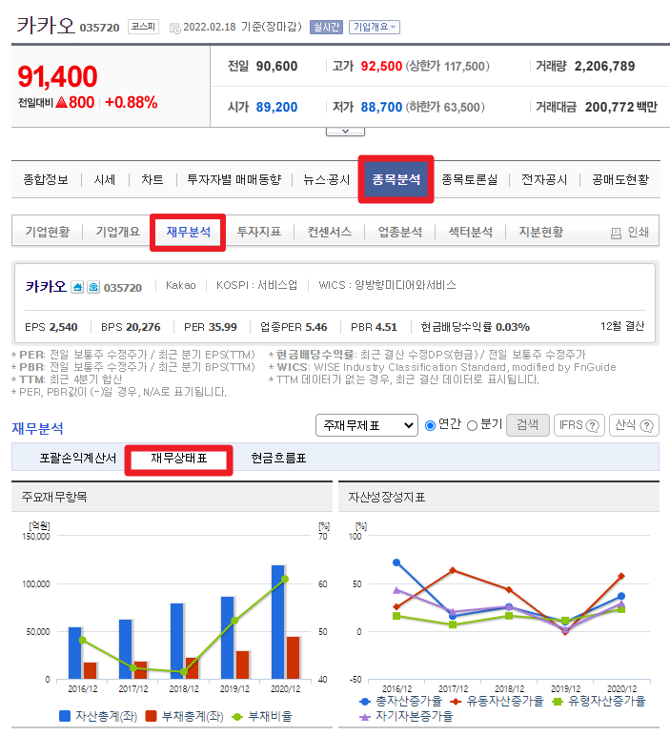Switch to the 기업개요 sub-tab

[118, 232]
